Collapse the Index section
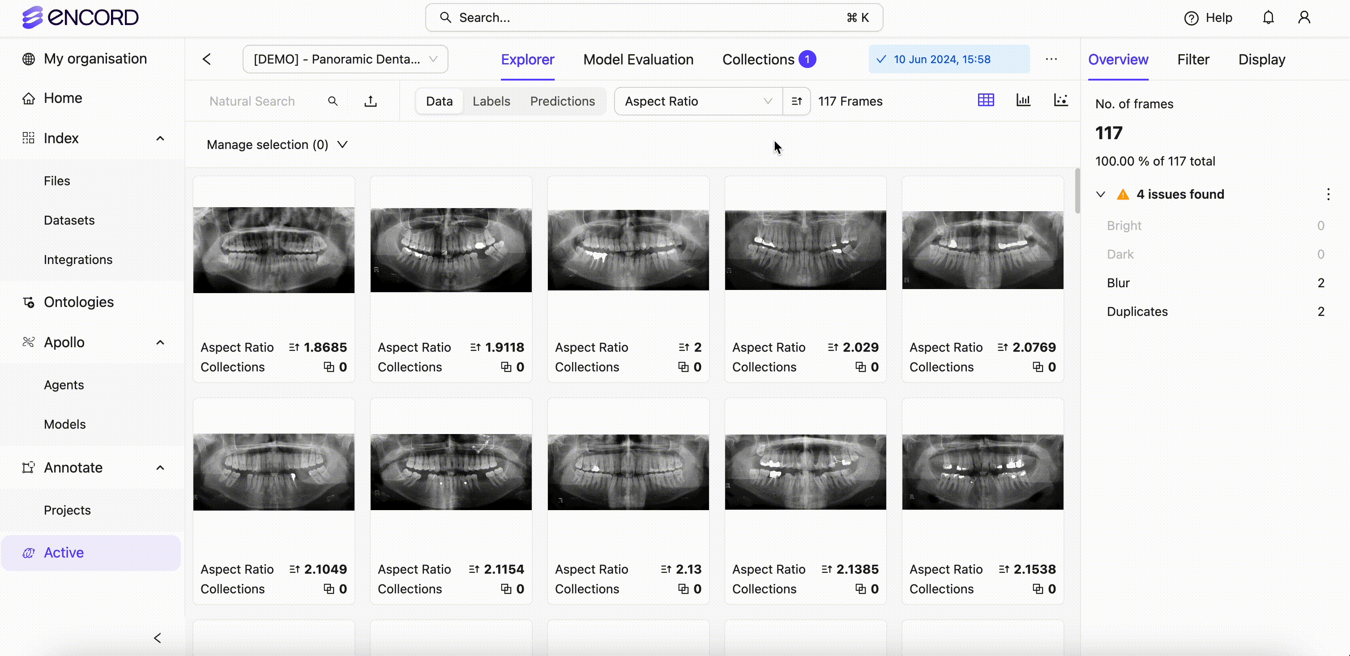Screen dimensions: 1350x656 (160, 138)
